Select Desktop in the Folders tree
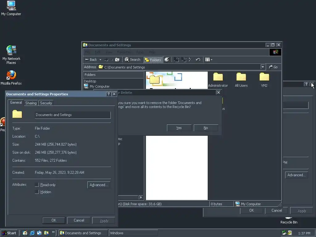The image size is (316, 237). pos(90,81)
